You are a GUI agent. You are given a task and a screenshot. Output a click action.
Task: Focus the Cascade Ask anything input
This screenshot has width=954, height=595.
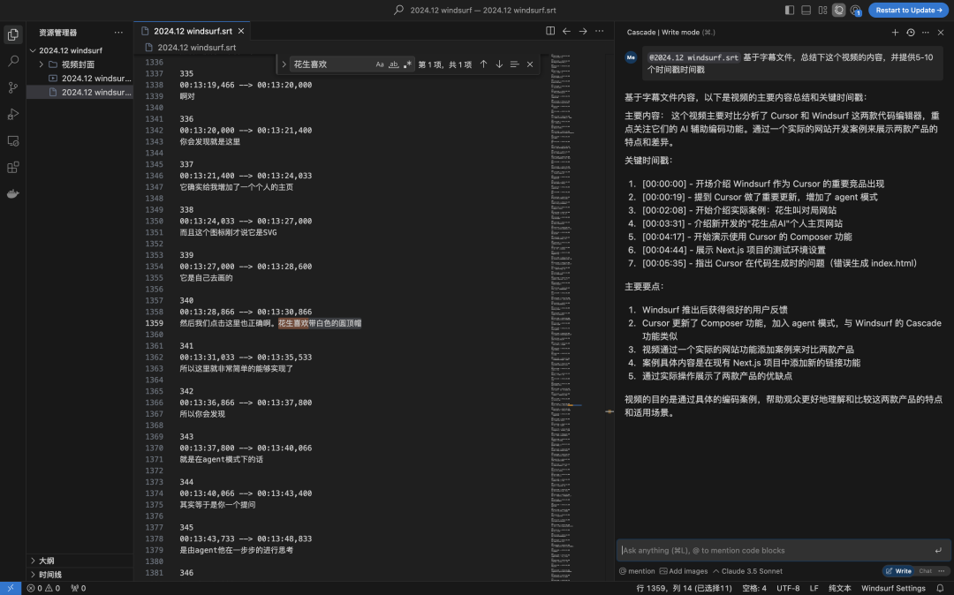[773, 550]
